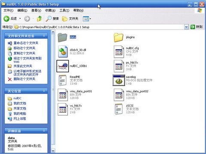Select the nullDC.cfg file icon
The image size is (206, 154).
point(119,52)
